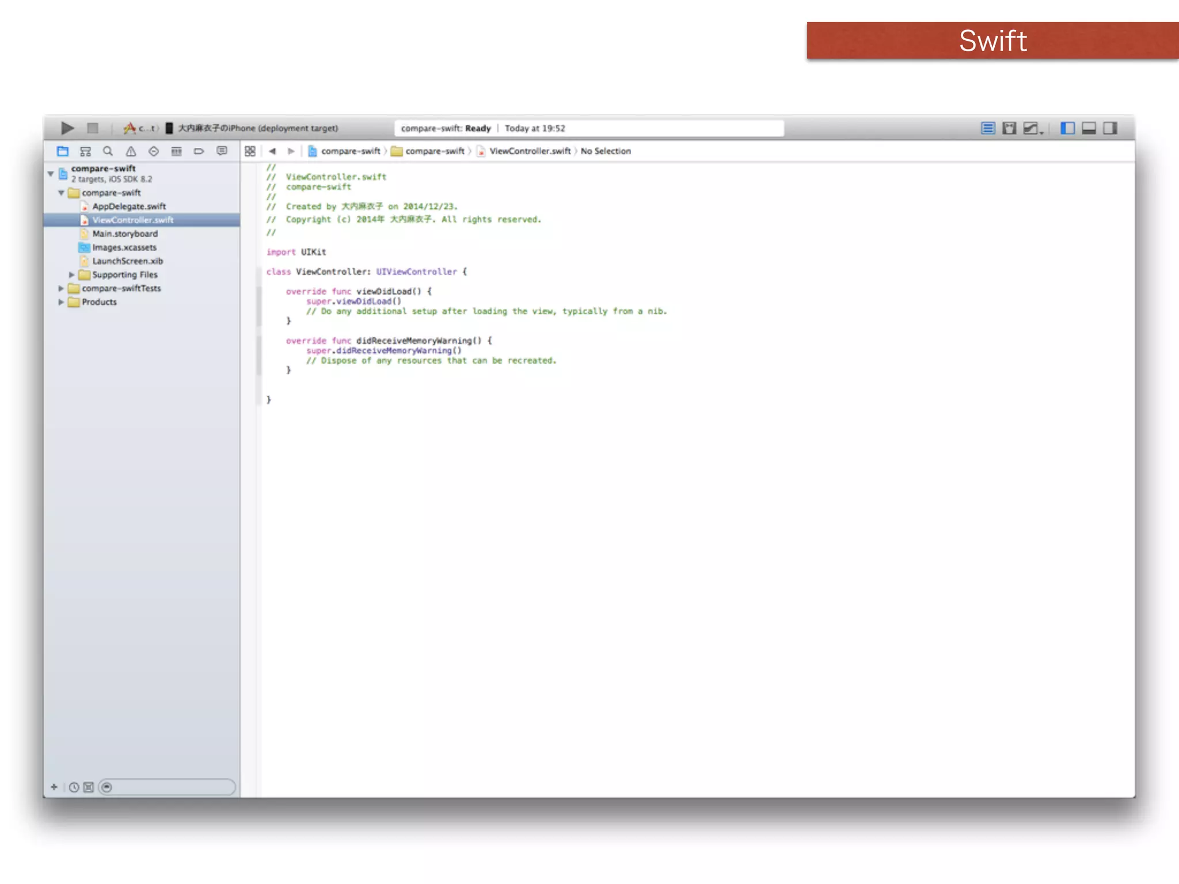Click ViewController.swift in jump bar
1179x884 pixels.
click(524, 151)
